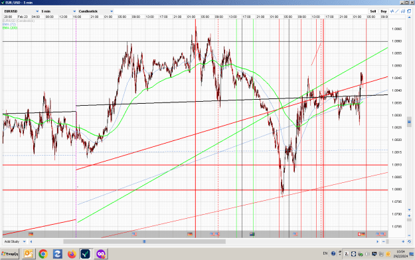Open the Windows Start button
Image resolution: width=415 pixels, height=260 pixels.
click(x=10, y=254)
